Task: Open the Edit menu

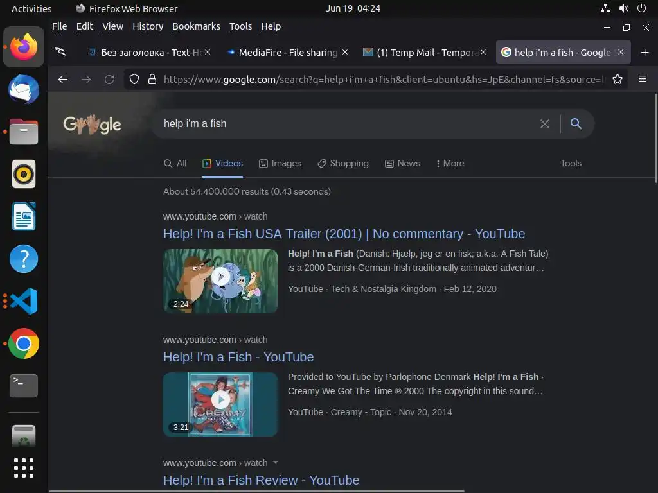Action: pos(84,26)
